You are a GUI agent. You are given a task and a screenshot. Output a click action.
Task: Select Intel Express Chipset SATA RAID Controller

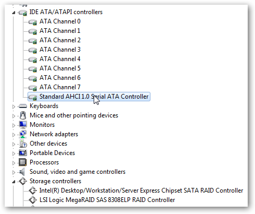coord(141,191)
